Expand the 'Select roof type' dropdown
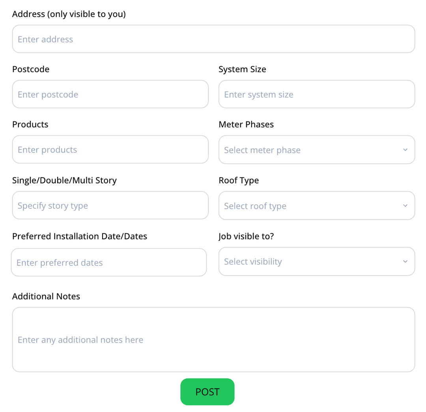This screenshot has height=412, width=426. [x=312, y=206]
